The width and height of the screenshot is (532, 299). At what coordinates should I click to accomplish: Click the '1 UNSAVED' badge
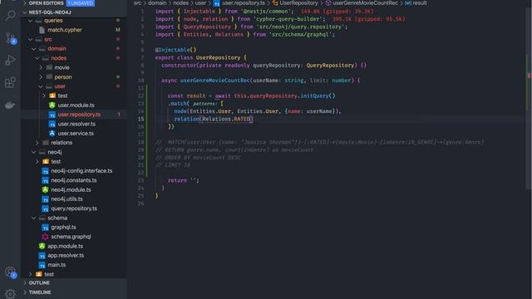(81, 3)
